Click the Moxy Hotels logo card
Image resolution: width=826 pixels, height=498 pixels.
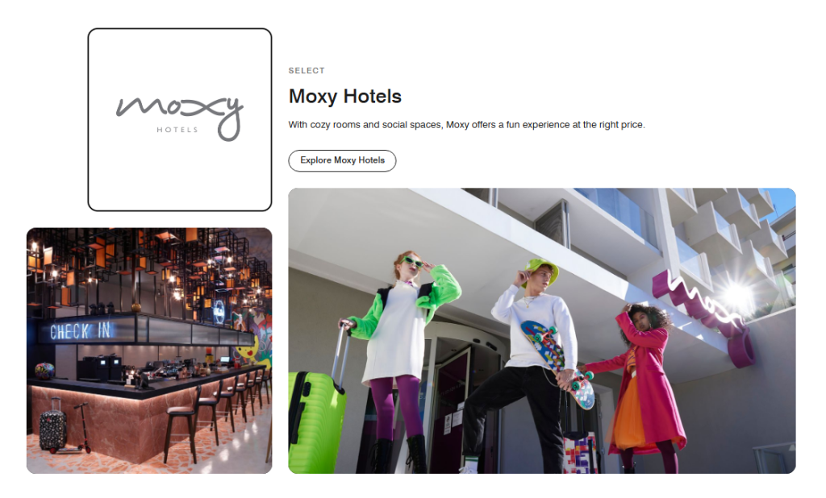[x=180, y=119]
